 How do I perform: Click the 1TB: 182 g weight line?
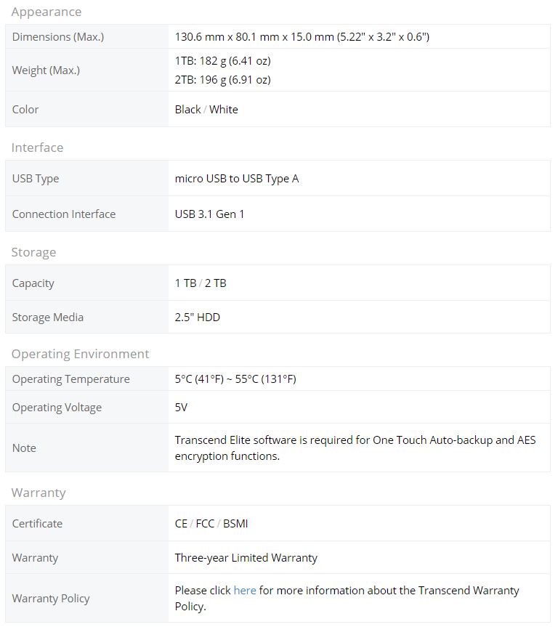(x=223, y=61)
